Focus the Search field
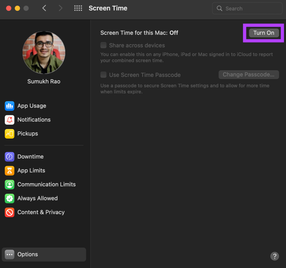This screenshot has width=286, height=268. point(247,8)
